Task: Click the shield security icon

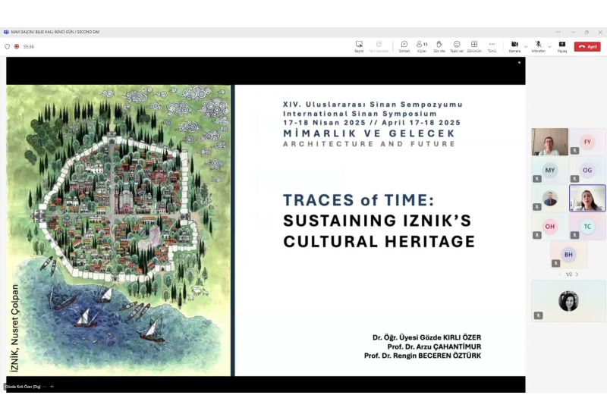Action: [x=7, y=46]
